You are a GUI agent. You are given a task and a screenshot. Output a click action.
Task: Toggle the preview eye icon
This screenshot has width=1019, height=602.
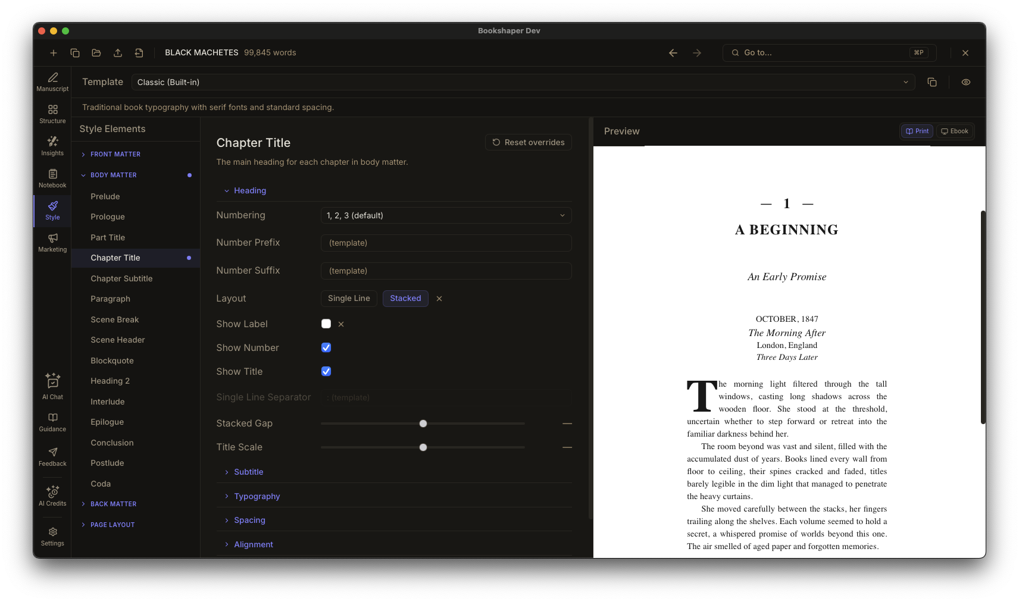pyautogui.click(x=966, y=82)
